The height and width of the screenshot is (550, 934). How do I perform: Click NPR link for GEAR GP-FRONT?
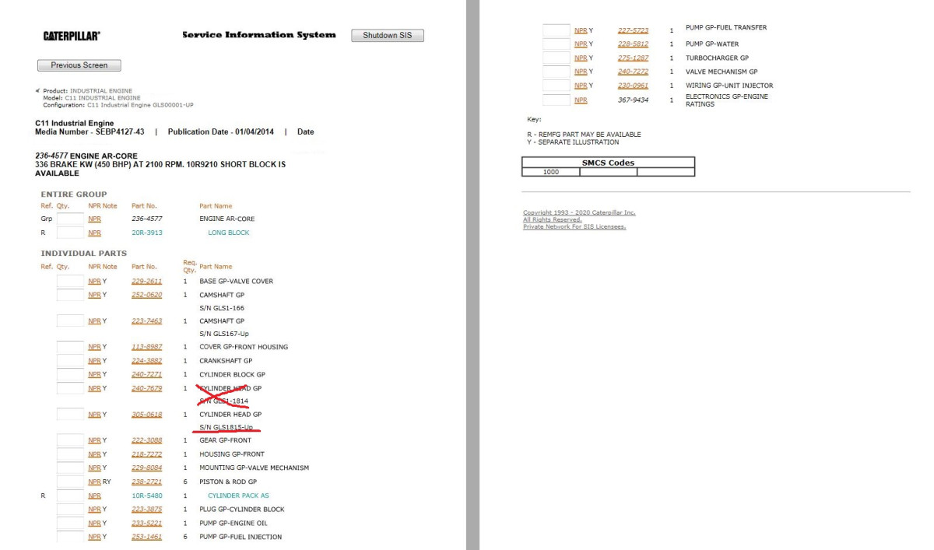pos(94,440)
